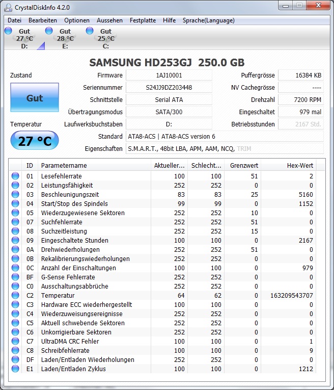Screen dimensions: 334x390
Task: Click status orb for UltraDMA CRC Fehler
Action: click(15, 342)
